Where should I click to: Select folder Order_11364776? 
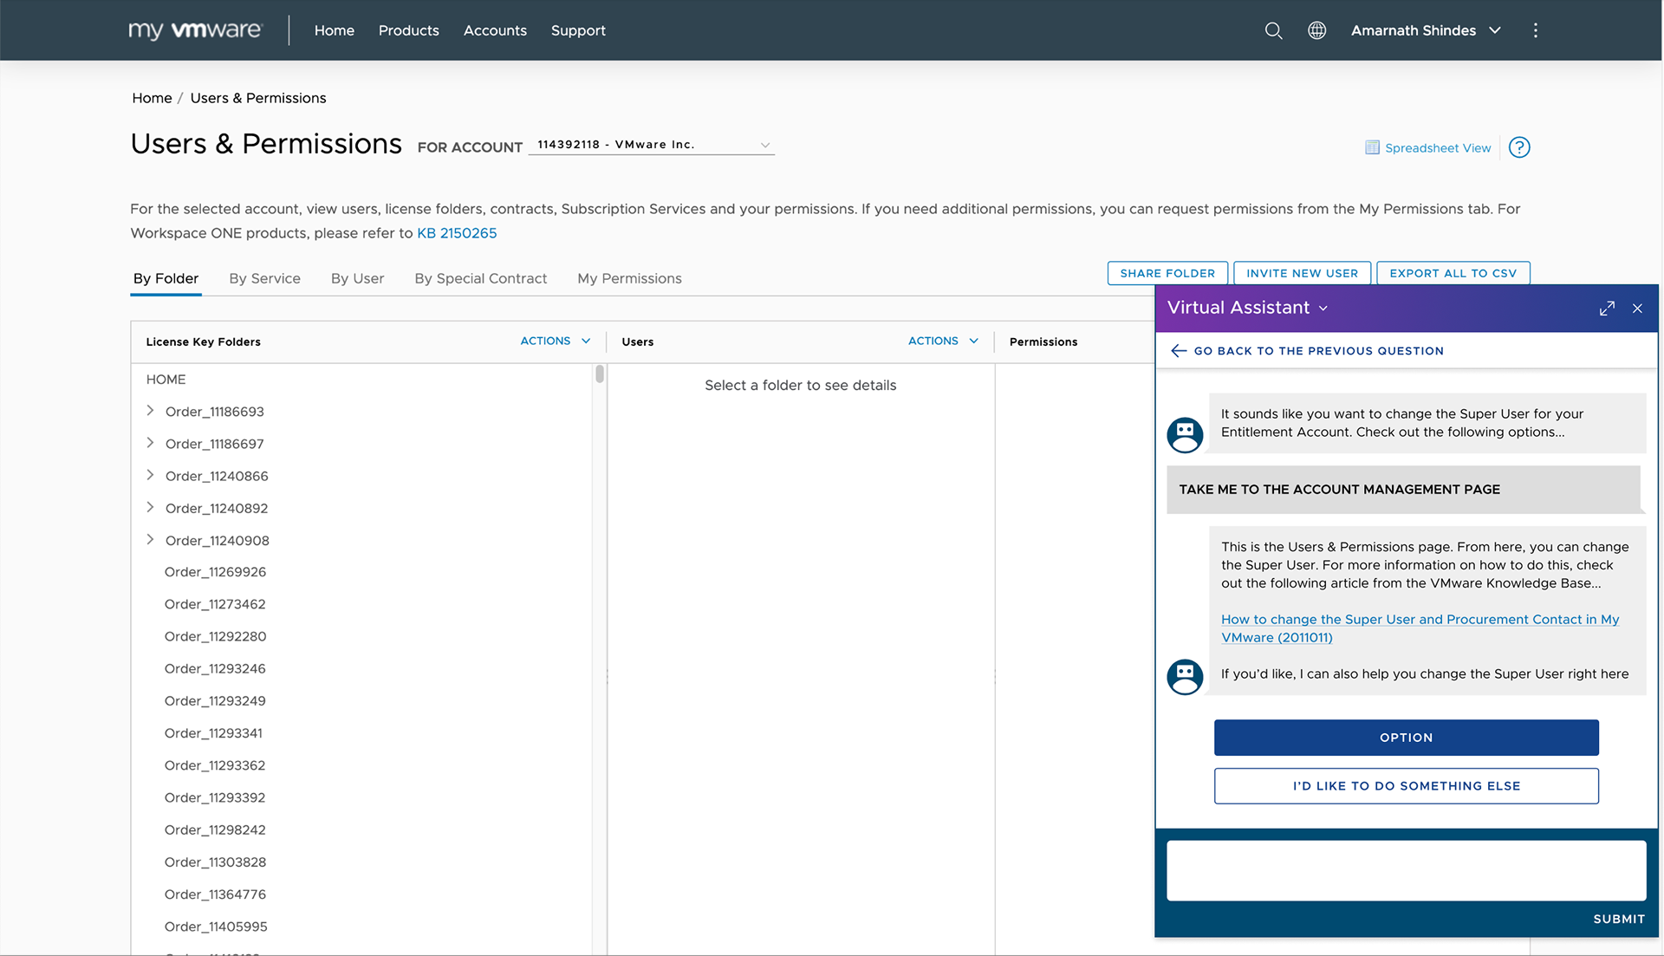215,894
